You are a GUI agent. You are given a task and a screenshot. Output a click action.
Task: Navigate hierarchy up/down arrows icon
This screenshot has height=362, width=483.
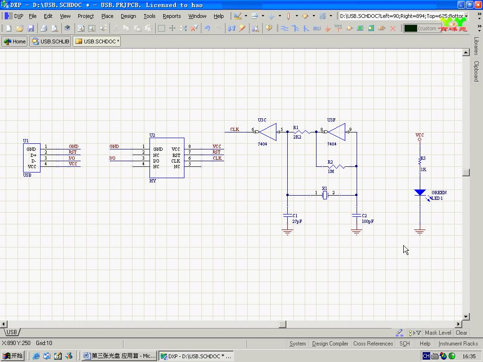[x=231, y=28]
